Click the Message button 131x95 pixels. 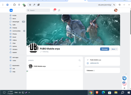pos(105,49)
